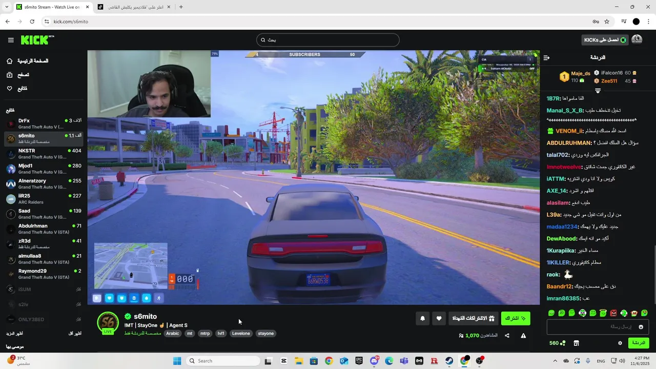656x369 pixels.
Task: Click the search box in the Kick header
Action: [328, 40]
